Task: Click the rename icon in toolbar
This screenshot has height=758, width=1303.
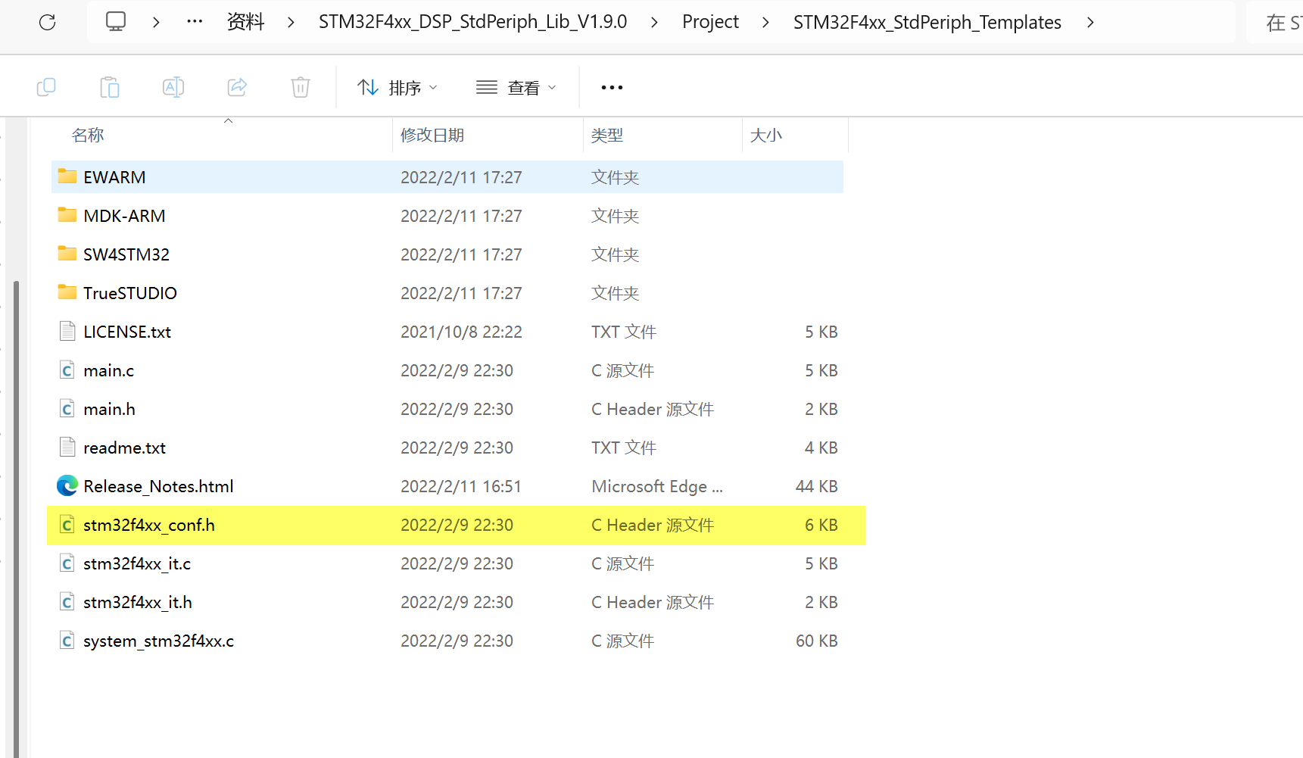Action: pyautogui.click(x=173, y=87)
